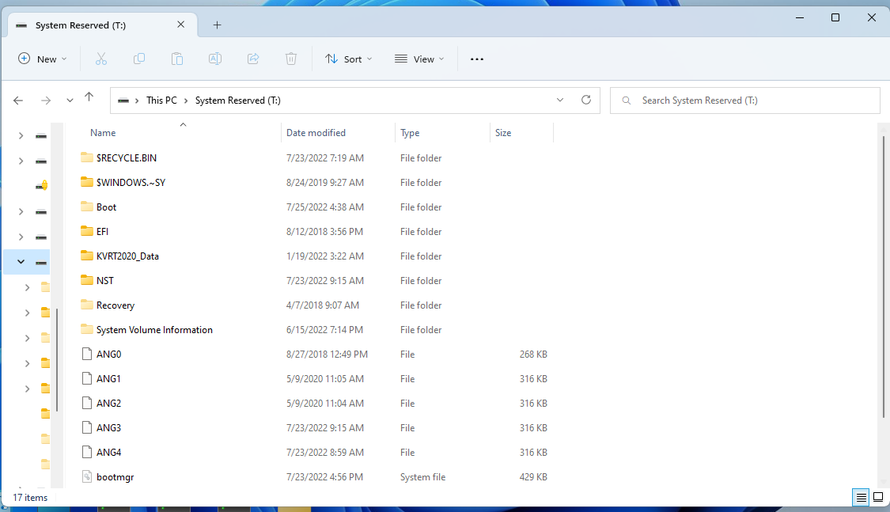Select ANG1 file name
The width and height of the screenshot is (890, 512).
[x=108, y=378]
